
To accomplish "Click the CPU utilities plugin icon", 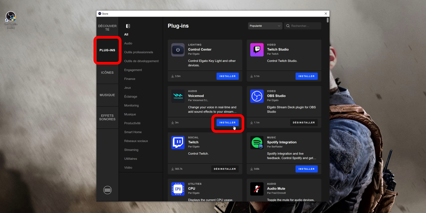I will (x=178, y=189).
